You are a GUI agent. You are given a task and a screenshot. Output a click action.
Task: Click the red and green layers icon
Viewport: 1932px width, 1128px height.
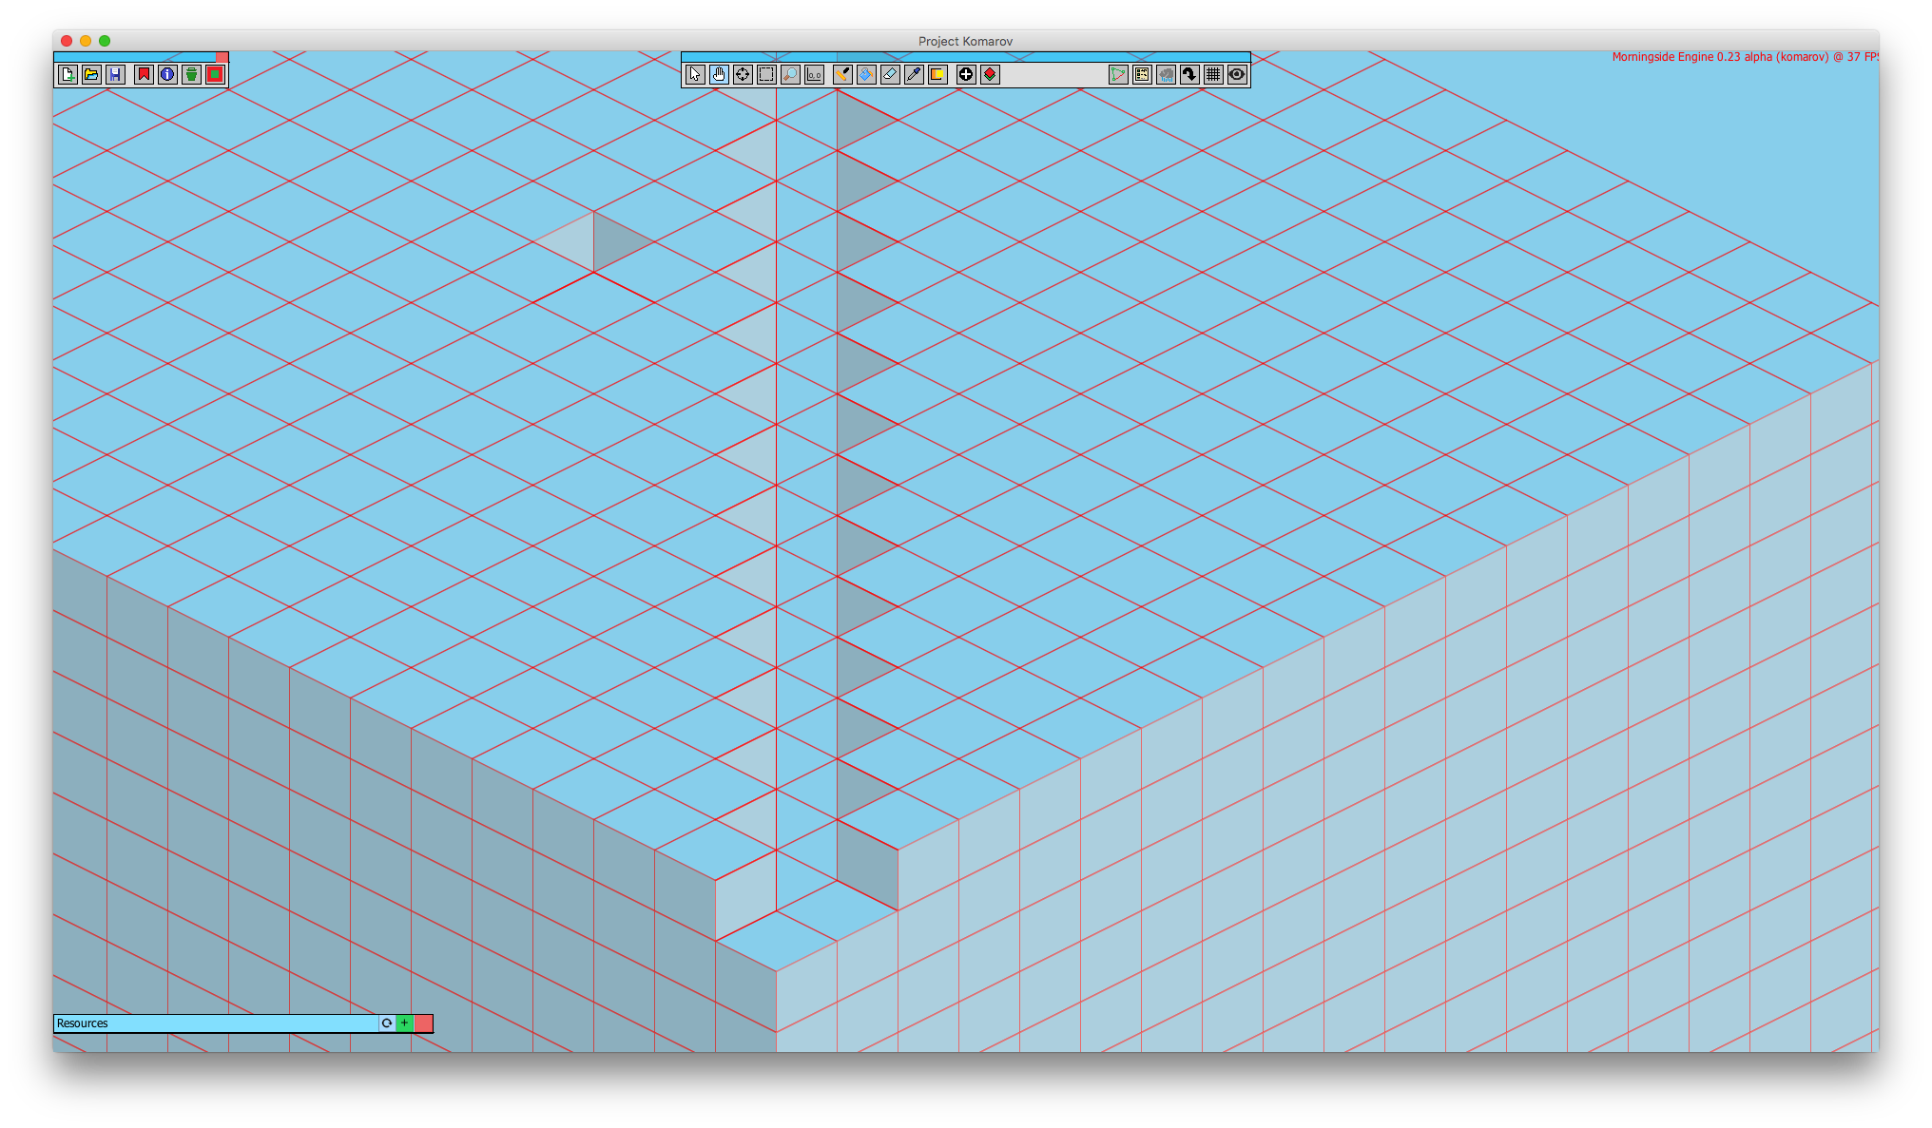click(x=990, y=75)
